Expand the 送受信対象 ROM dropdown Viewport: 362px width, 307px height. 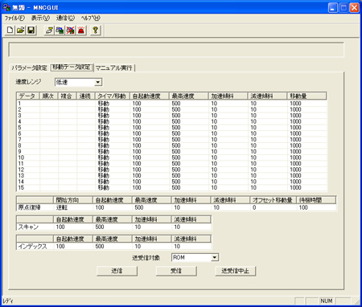point(195,257)
